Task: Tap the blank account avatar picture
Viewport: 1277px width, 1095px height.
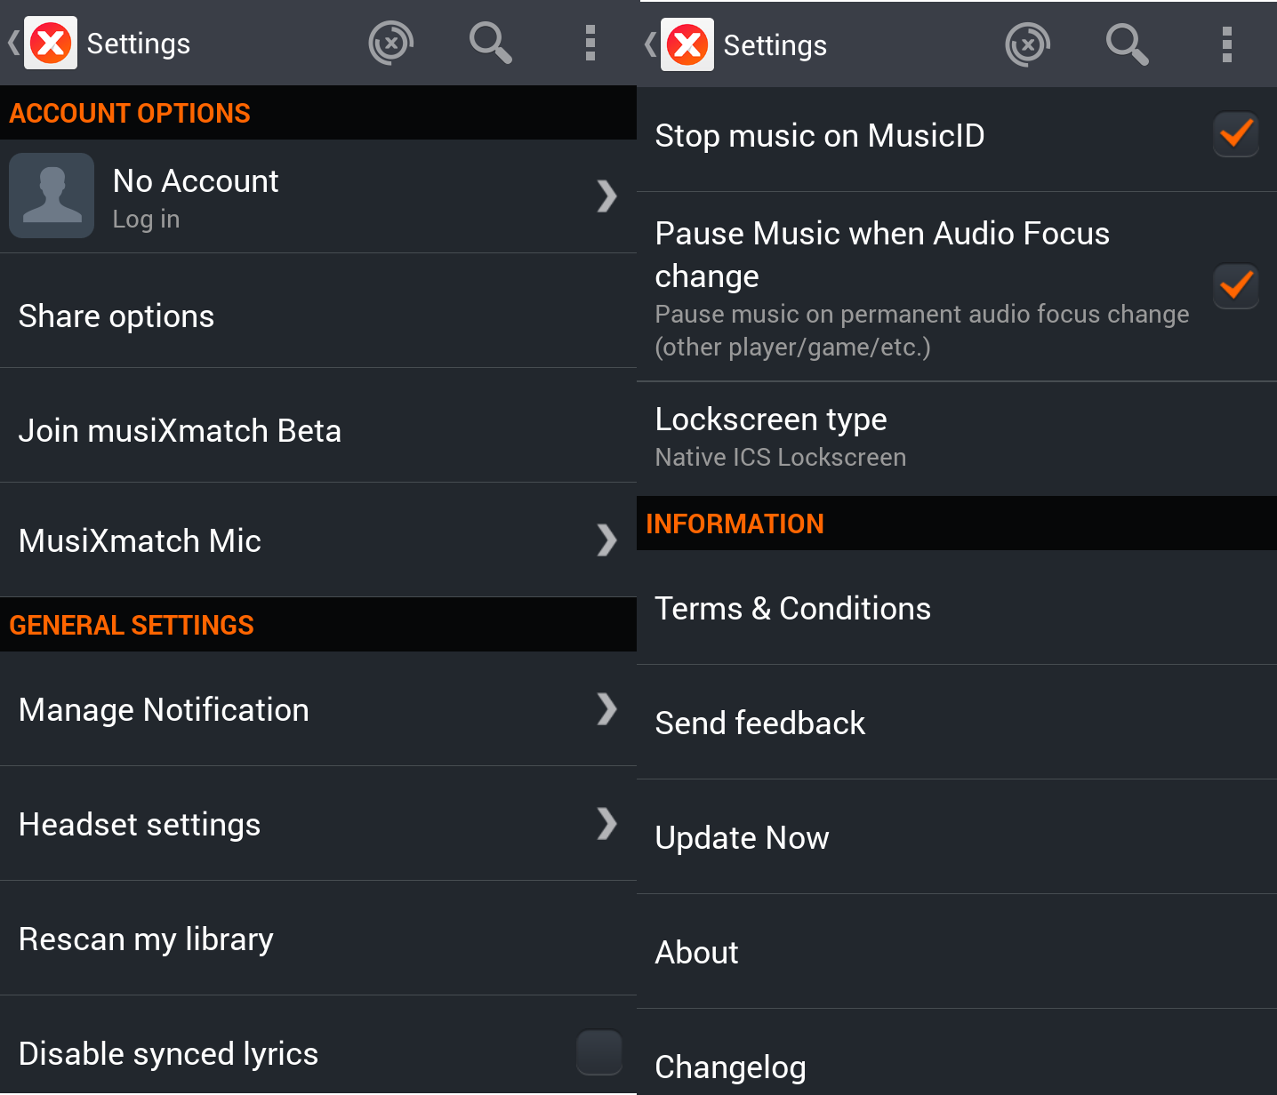Action: [x=52, y=196]
